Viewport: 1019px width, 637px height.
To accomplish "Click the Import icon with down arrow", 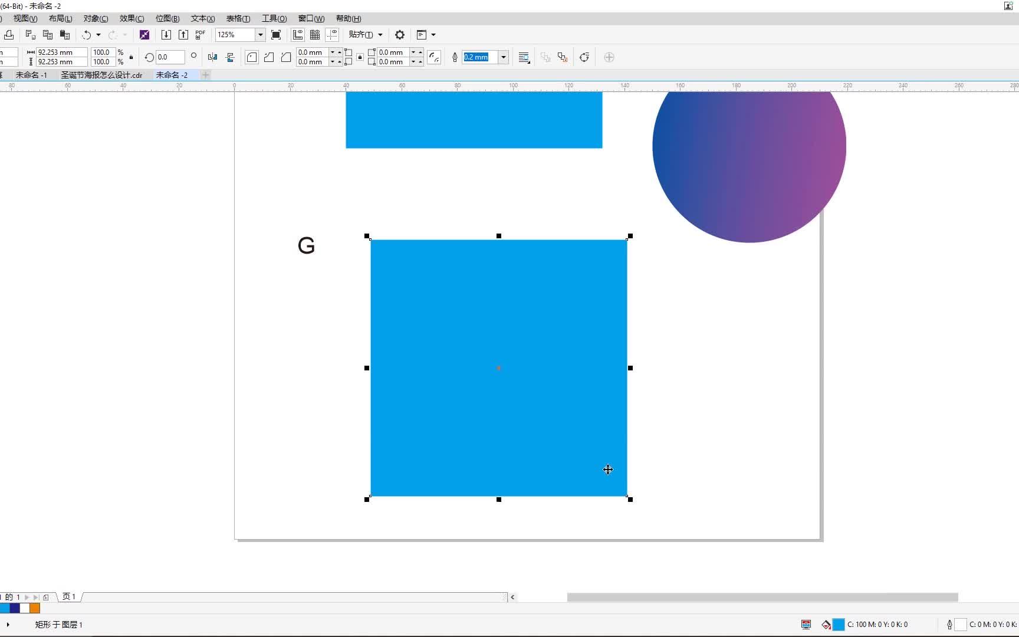I will pos(166,35).
